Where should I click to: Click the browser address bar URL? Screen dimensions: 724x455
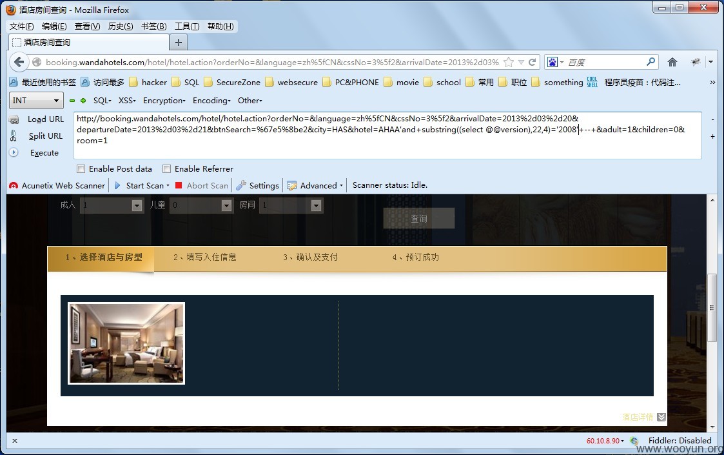[x=272, y=62]
